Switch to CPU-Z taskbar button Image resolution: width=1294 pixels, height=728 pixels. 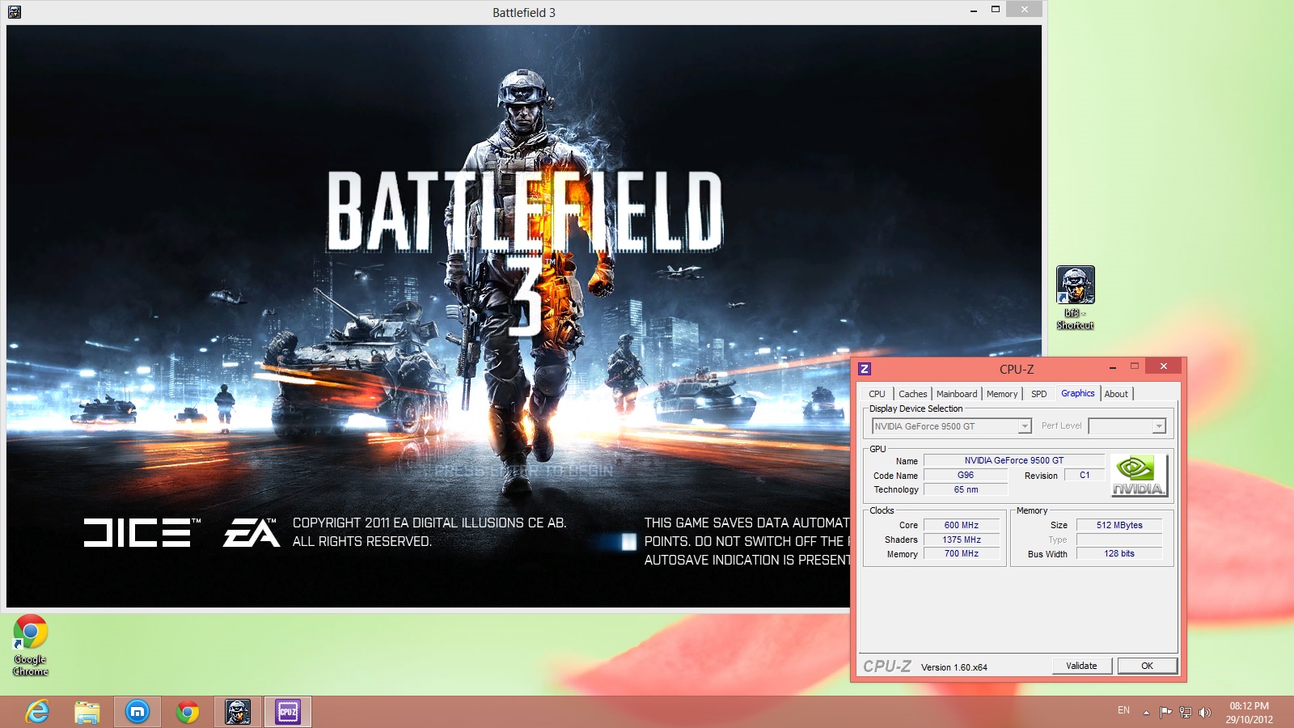(x=288, y=712)
